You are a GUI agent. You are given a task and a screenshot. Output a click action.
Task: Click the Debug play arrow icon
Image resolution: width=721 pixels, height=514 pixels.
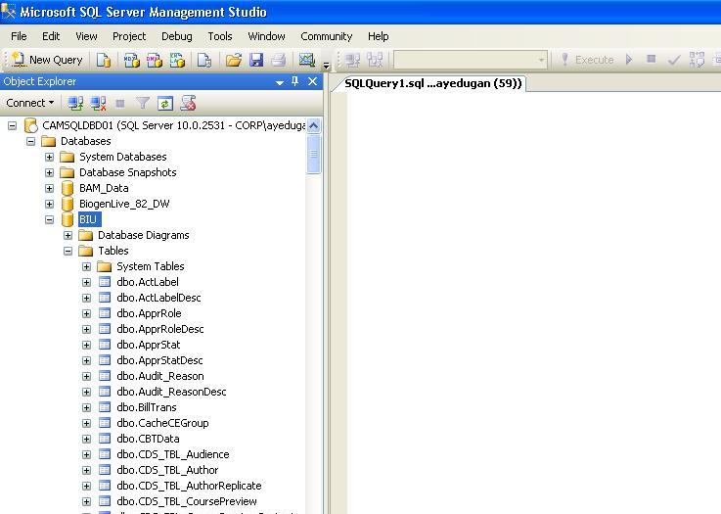click(629, 60)
